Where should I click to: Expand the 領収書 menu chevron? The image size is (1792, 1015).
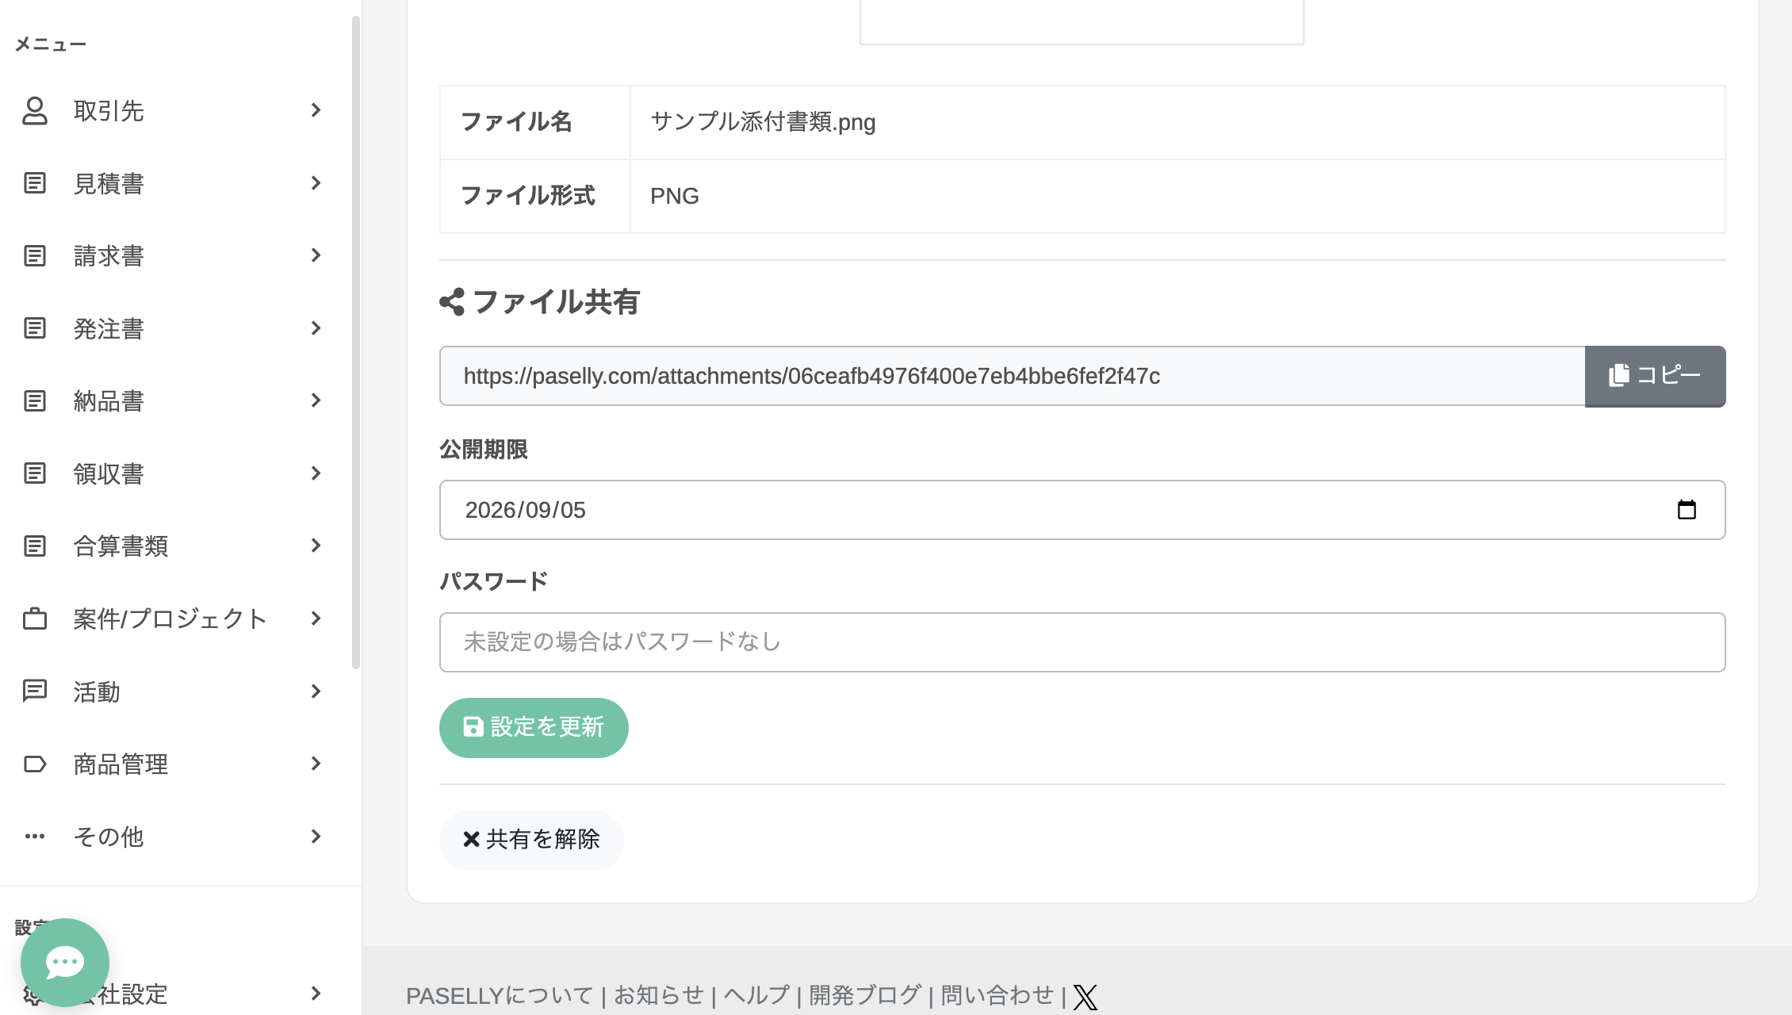click(316, 473)
